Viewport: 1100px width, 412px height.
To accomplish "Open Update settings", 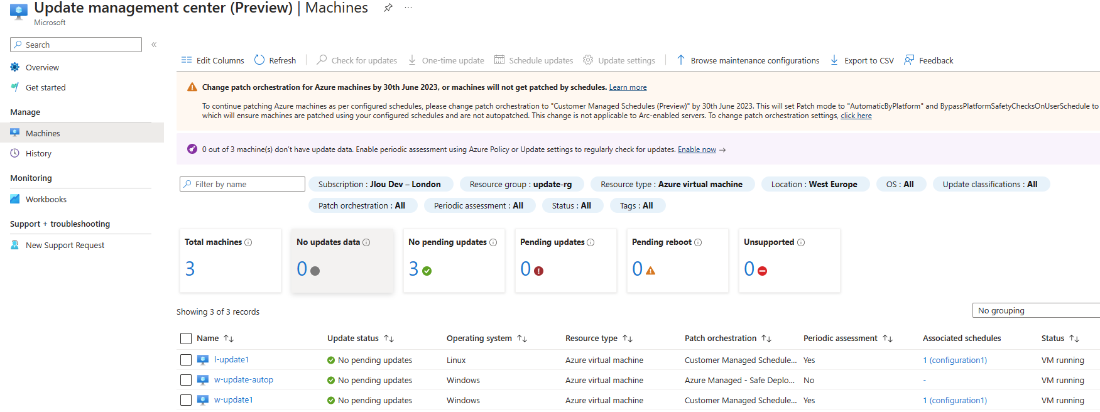I will [x=619, y=60].
